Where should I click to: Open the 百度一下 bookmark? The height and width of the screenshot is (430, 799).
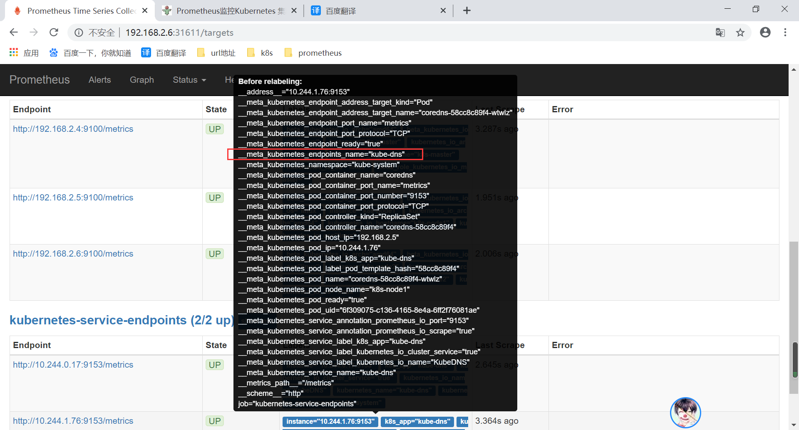click(90, 53)
